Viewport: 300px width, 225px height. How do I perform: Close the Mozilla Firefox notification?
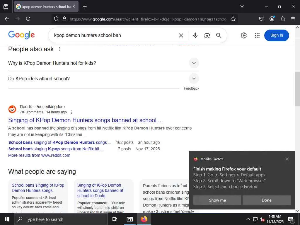(287, 159)
